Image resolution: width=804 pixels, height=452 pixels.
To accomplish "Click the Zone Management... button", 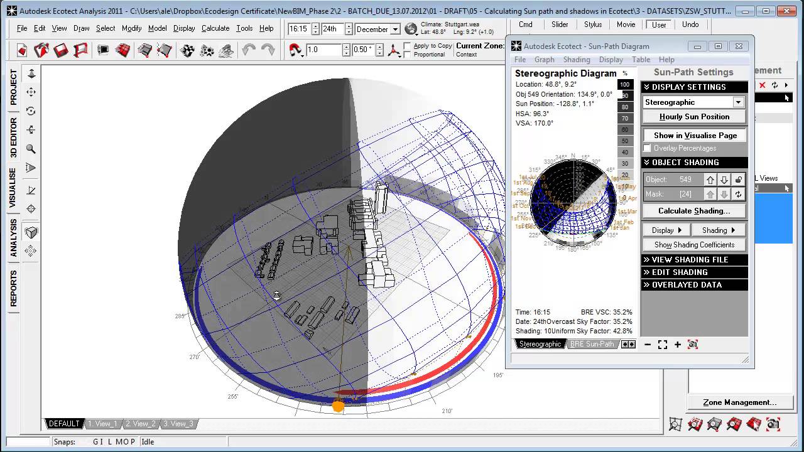I will tap(739, 402).
